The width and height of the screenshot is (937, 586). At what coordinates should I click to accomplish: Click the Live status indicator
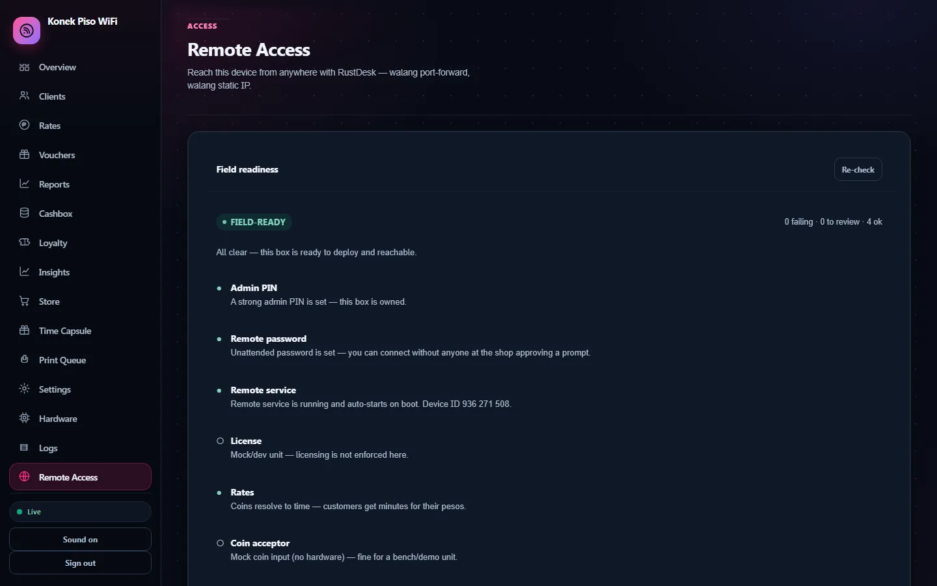coord(80,512)
